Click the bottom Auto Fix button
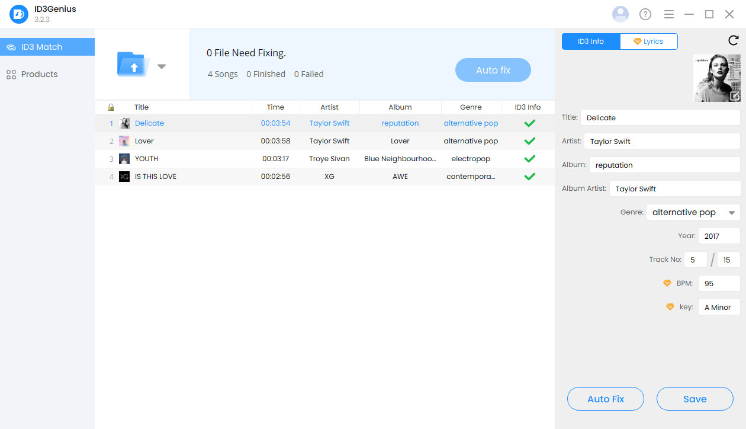The image size is (746, 429). point(606,399)
